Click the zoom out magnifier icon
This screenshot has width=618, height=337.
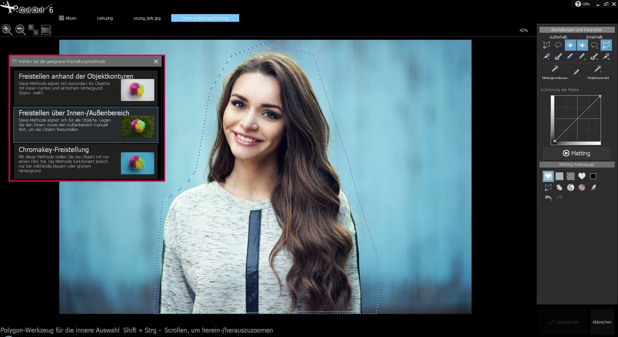point(20,29)
